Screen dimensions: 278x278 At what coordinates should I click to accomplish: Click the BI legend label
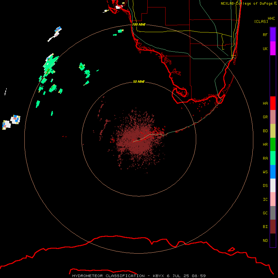pos(265,227)
